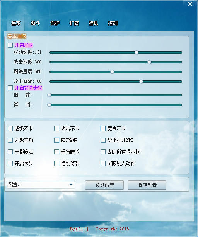The image size is (198, 237).
Task: Click the 攻击速度:300 label
Action: 27,62
